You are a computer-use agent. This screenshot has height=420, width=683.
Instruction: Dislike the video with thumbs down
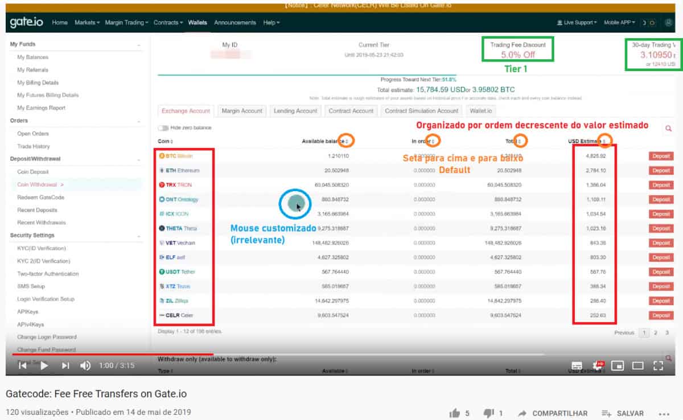(488, 413)
